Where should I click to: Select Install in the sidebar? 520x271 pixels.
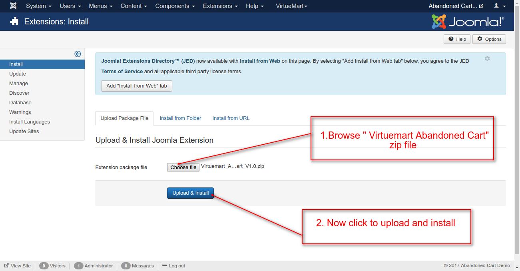(42, 64)
